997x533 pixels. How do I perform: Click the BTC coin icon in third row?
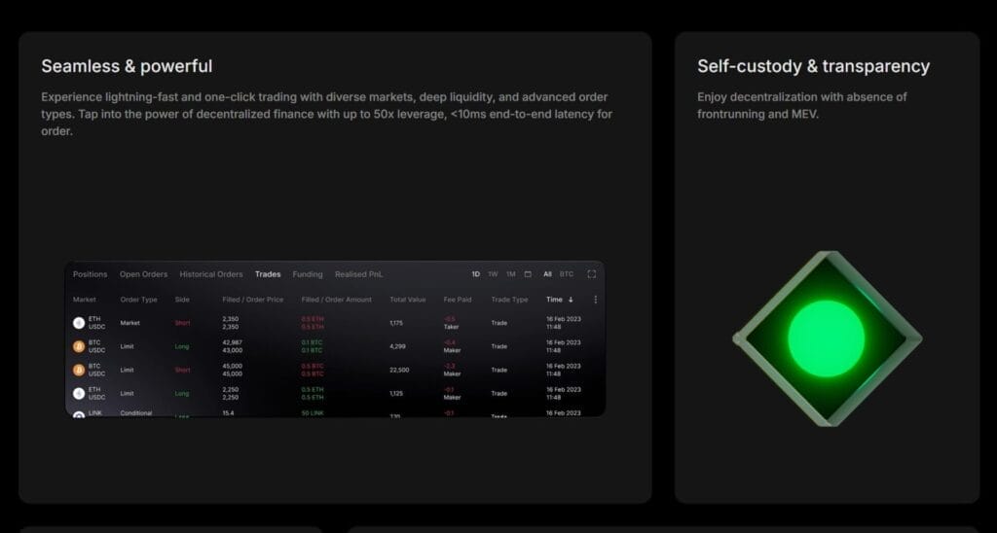click(x=79, y=370)
